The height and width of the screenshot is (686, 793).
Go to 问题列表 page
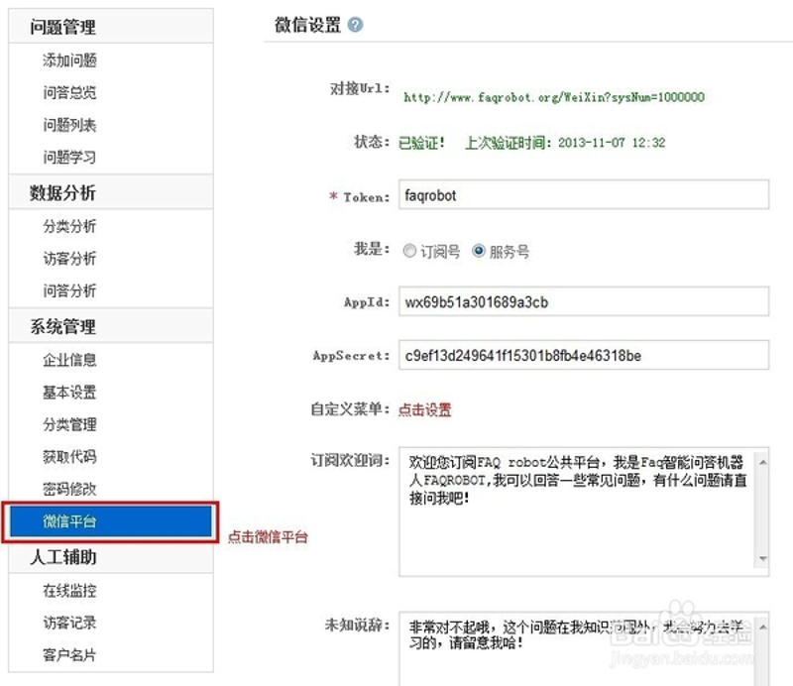pos(69,125)
